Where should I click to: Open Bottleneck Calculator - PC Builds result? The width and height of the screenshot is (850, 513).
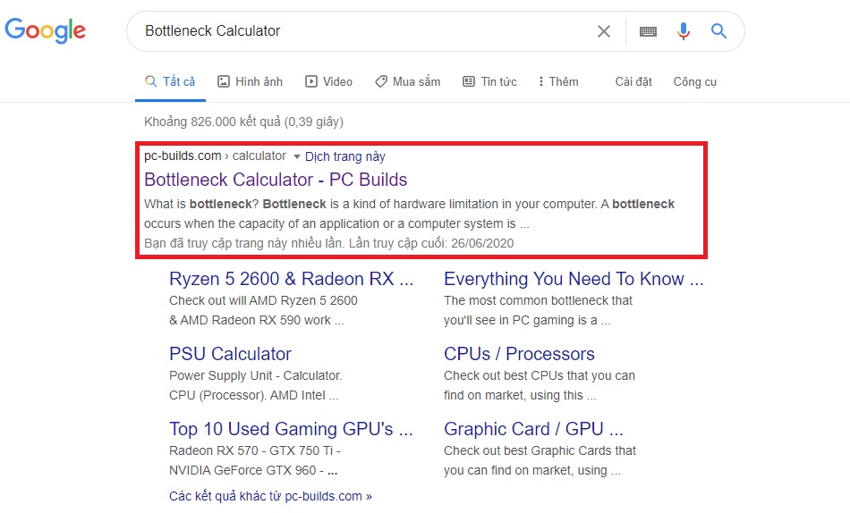click(x=276, y=180)
